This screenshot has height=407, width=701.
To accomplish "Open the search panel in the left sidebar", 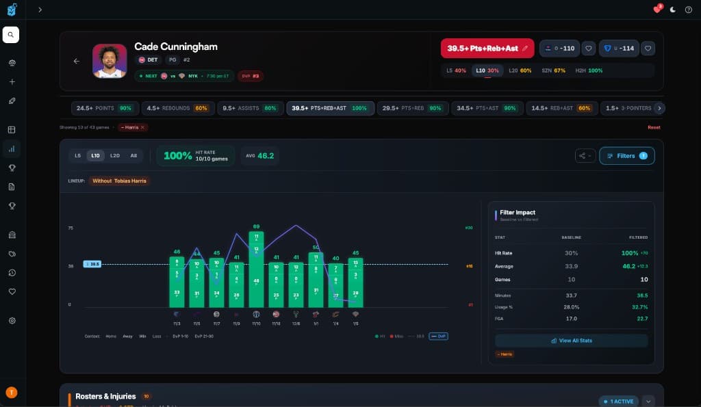I will (10, 35).
